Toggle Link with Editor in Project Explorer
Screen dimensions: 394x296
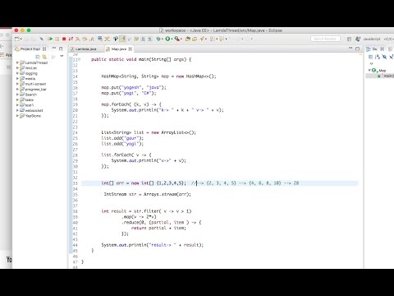pyautogui.click(x=44, y=57)
